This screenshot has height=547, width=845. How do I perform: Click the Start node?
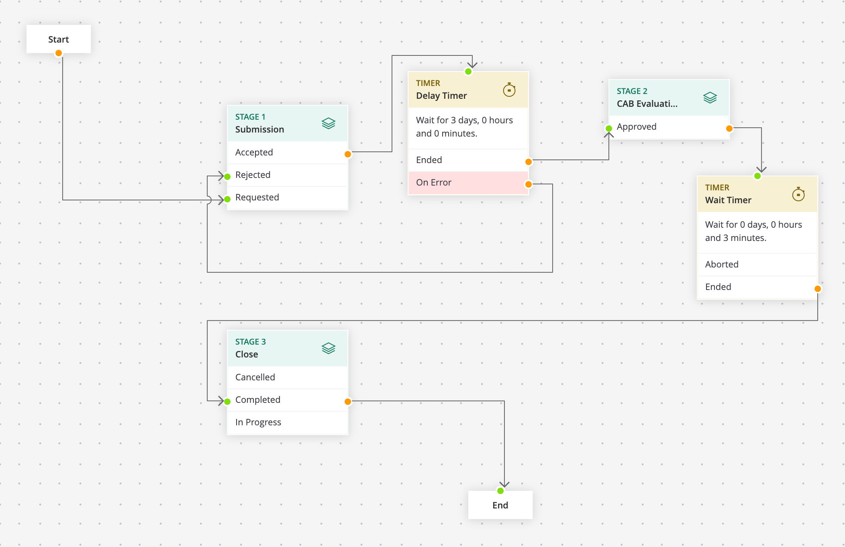[x=58, y=39]
